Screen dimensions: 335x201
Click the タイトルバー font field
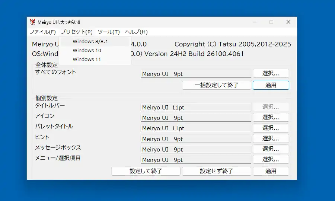click(196, 108)
